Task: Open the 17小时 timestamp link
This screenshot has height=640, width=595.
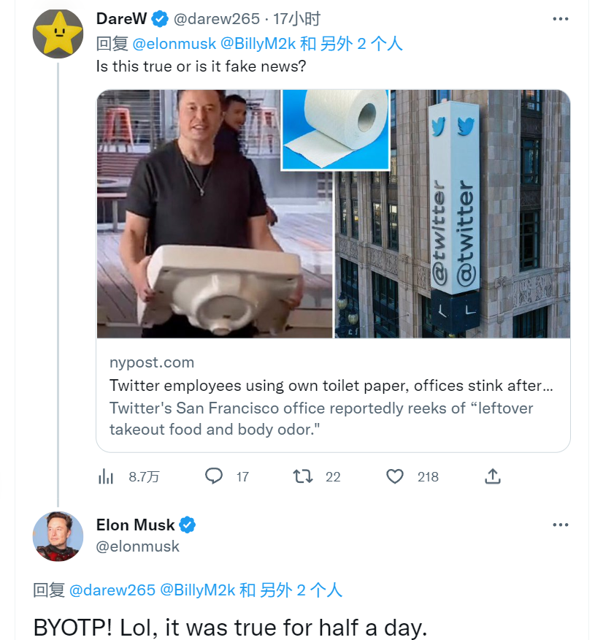Action: click(x=296, y=19)
